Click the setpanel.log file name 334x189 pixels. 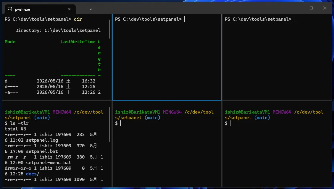tap(42, 140)
